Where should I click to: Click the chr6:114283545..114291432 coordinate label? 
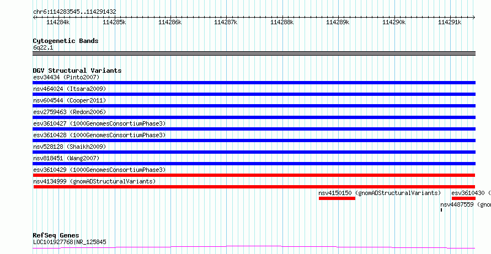pyautogui.click(x=74, y=12)
